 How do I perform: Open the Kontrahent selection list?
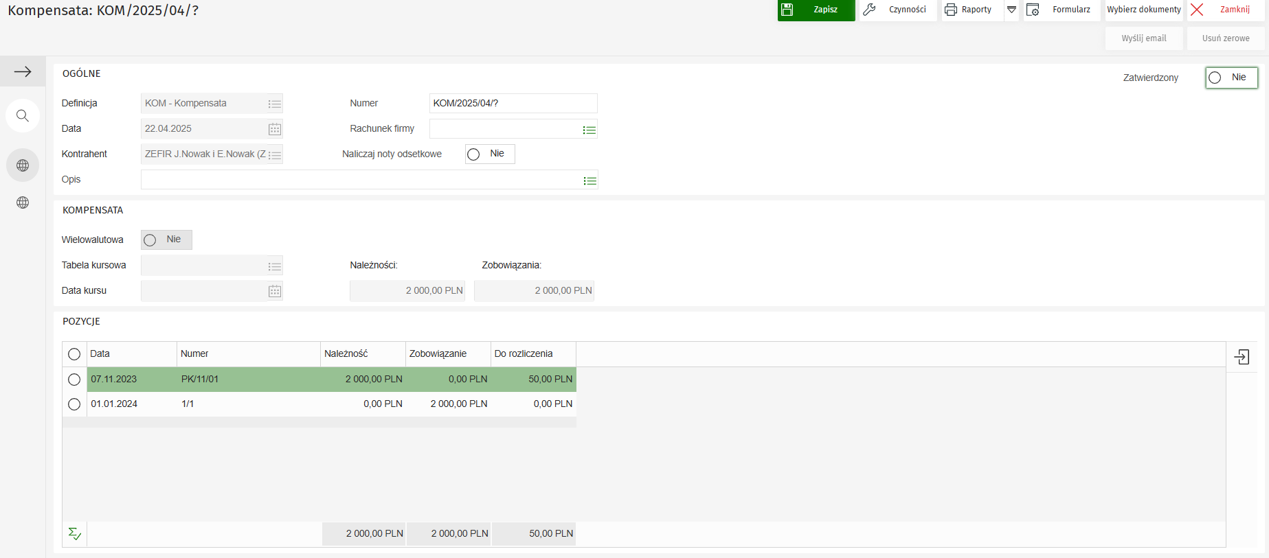[274, 155]
